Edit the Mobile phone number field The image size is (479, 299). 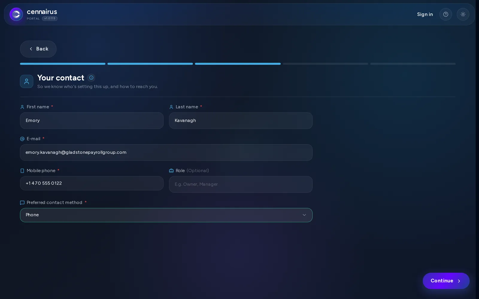pos(92,183)
